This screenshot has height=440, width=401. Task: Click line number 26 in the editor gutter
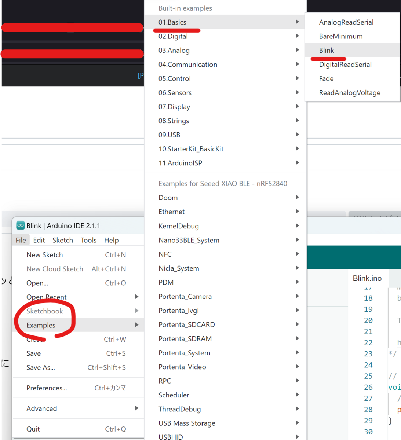click(368, 387)
